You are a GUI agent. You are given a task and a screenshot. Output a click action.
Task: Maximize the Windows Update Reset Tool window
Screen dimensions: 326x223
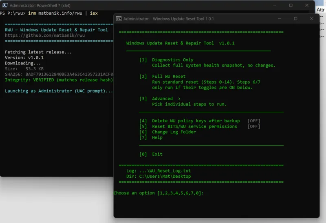[x=295, y=18]
